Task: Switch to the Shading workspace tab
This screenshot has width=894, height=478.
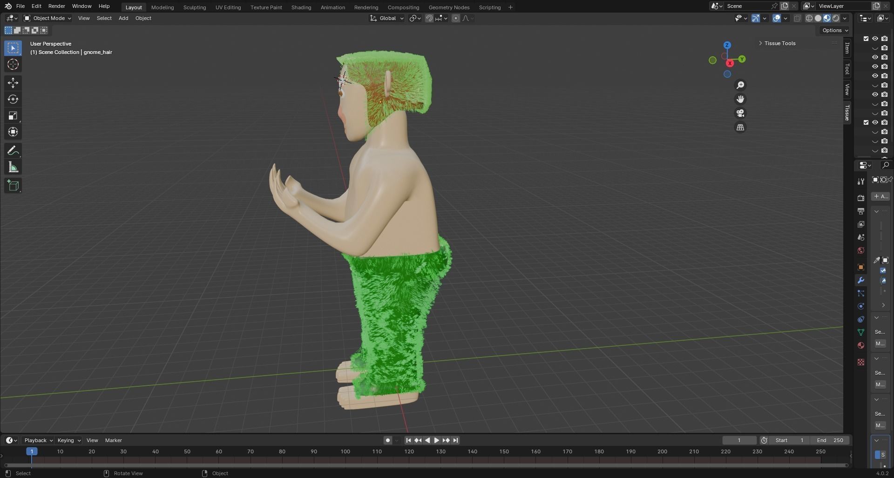Action: coord(301,7)
